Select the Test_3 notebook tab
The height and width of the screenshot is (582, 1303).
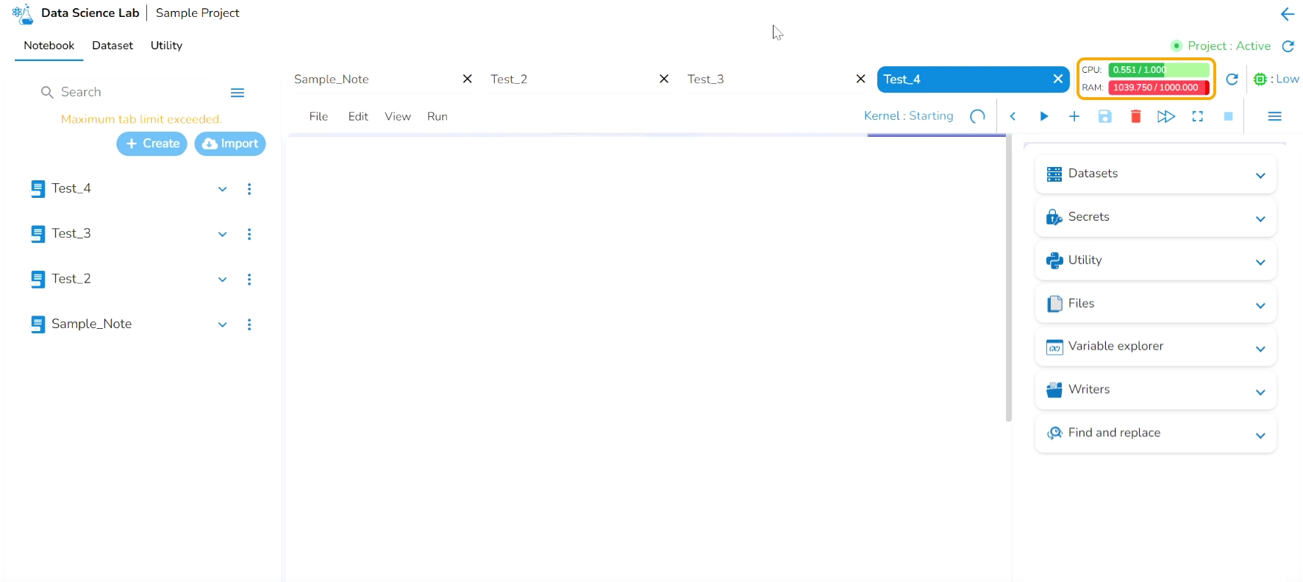pyautogui.click(x=706, y=79)
